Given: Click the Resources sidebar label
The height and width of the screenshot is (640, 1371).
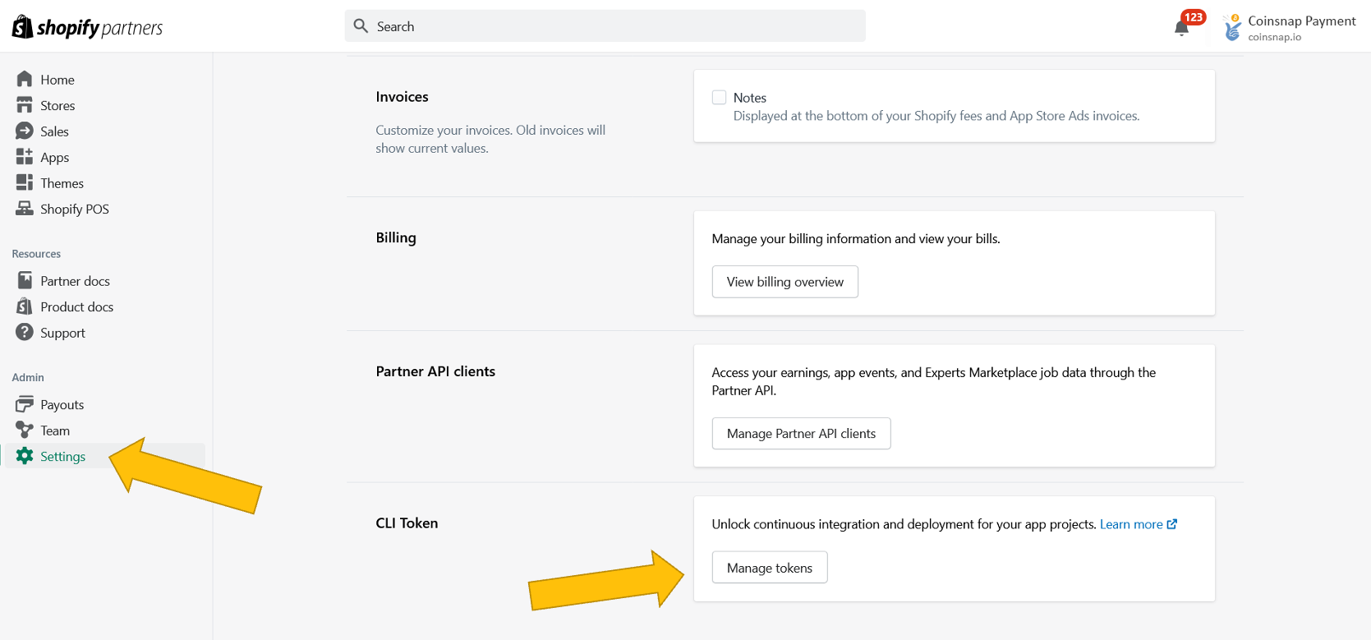Looking at the screenshot, I should pyautogui.click(x=36, y=254).
